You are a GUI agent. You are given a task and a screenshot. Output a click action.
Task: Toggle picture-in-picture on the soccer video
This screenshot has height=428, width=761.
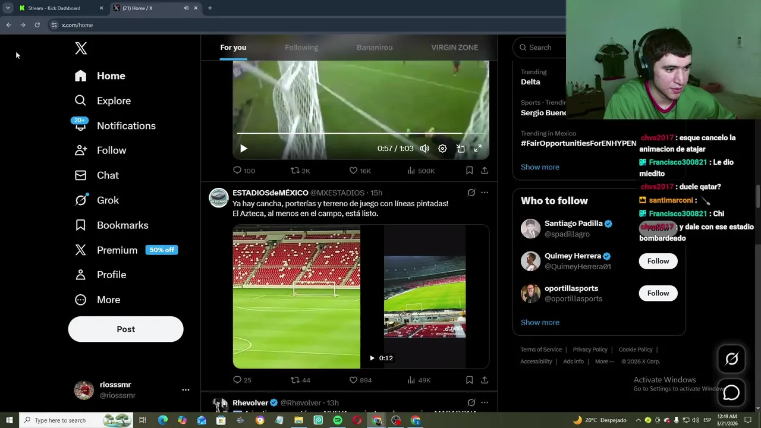(460, 149)
